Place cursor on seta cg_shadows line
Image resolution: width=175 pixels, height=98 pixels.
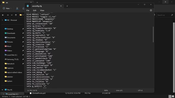37,40
